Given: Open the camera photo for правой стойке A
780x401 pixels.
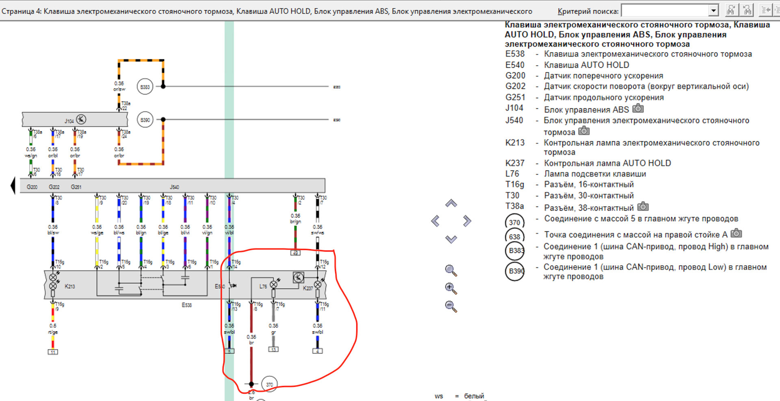Looking at the screenshot, I should click(736, 233).
